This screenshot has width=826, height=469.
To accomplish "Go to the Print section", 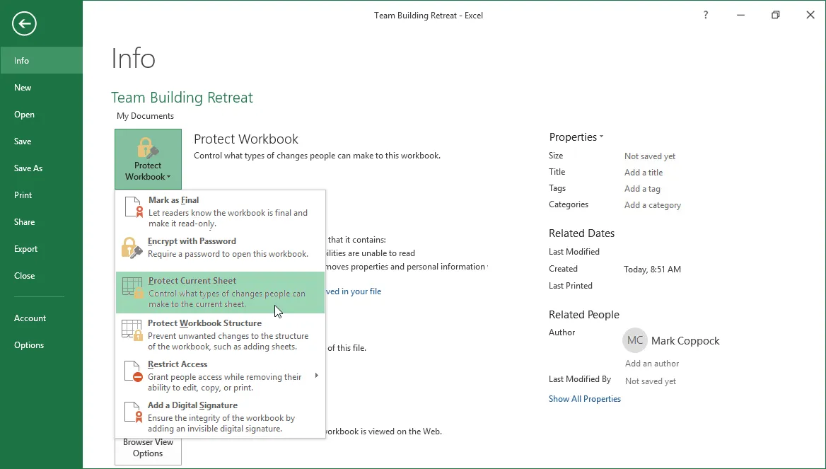I will pos(23,195).
